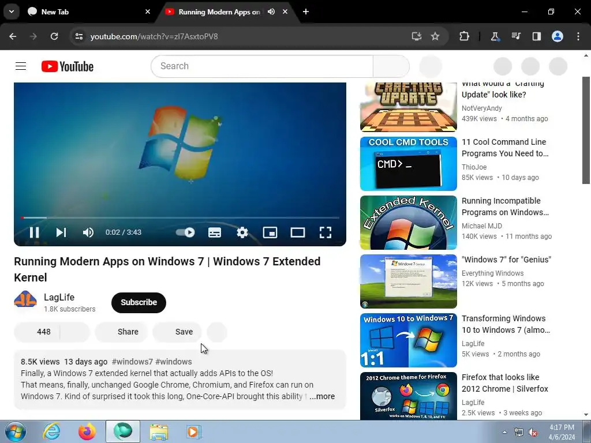Screen dimensions: 591x443
Task: Focus the YouTube search box
Action: pos(262,66)
